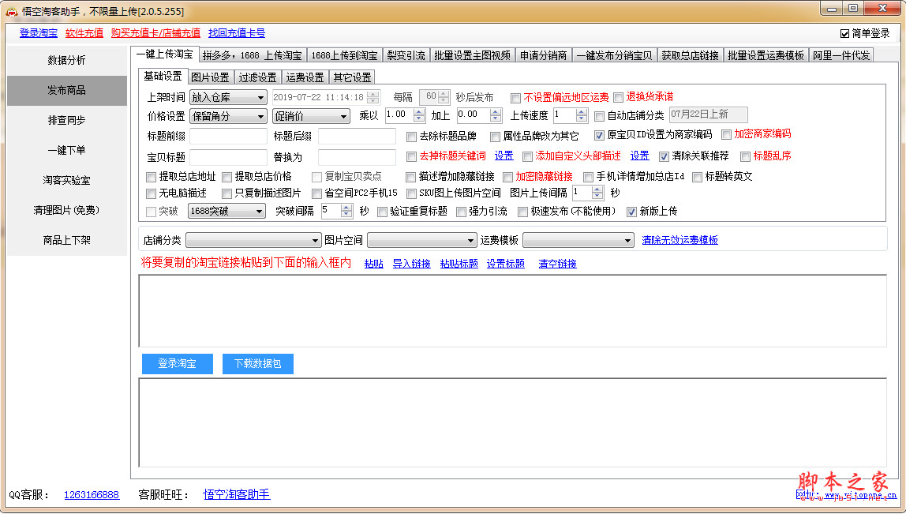This screenshot has width=906, height=514.
Task: Go to the 批量设置运费模板 tab
Action: [766, 55]
